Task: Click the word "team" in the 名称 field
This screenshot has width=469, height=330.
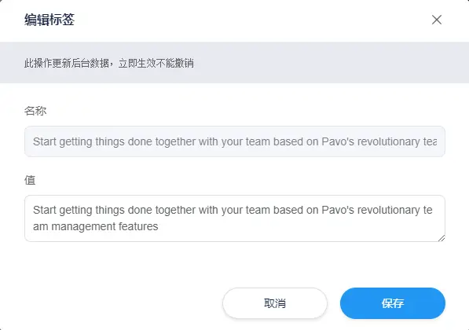Action: click(x=258, y=141)
